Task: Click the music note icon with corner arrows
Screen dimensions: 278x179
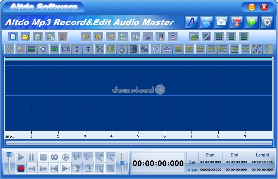Action: coord(257,49)
